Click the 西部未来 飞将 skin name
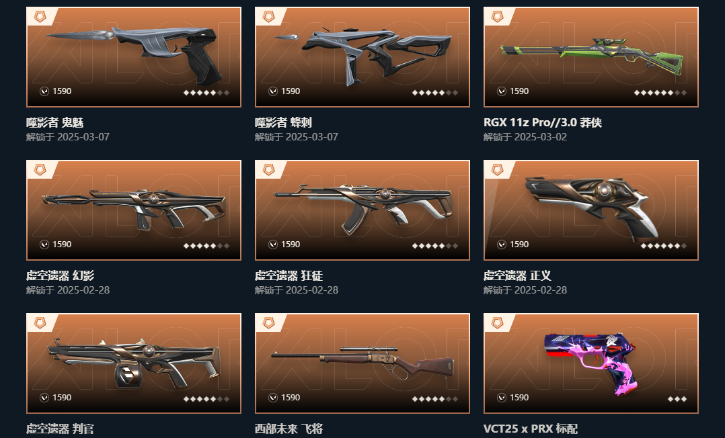 (289, 429)
